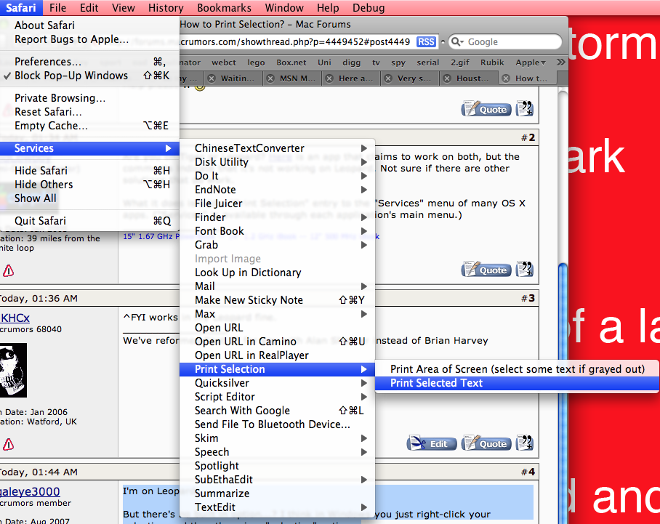Image resolution: width=660 pixels, height=524 pixels.
Task: Select Empty Cache... item
Action: [89, 126]
